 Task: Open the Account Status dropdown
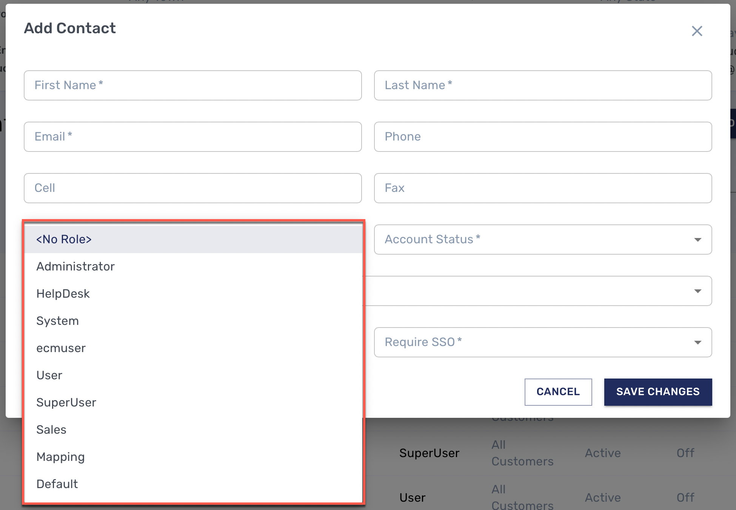tap(543, 239)
